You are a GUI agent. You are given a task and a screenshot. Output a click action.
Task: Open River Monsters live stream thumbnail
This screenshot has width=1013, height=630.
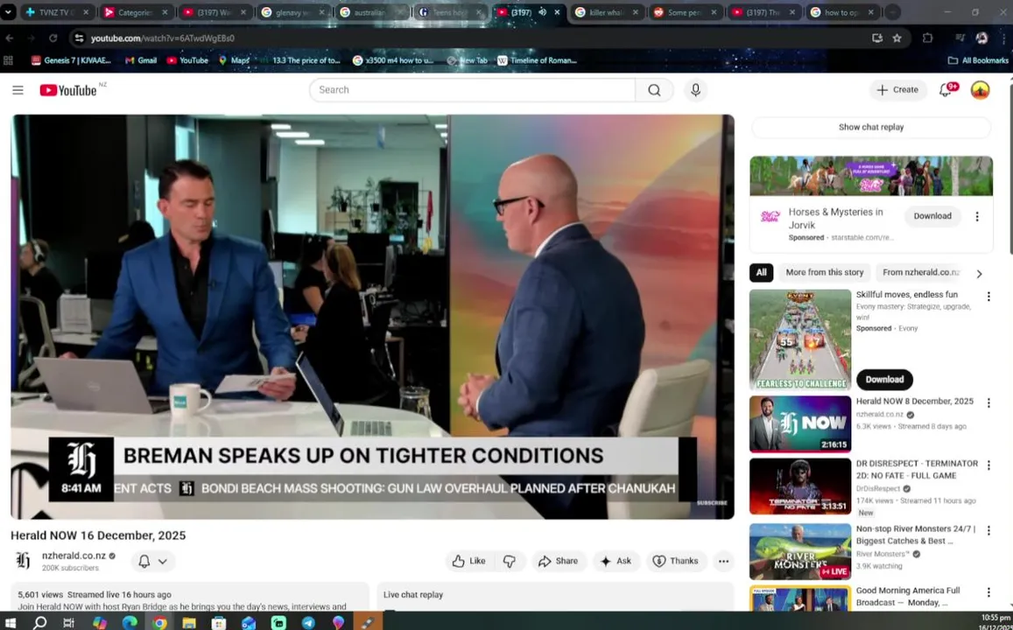[799, 551]
